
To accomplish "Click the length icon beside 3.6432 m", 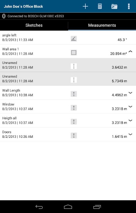I will pos(74,66).
